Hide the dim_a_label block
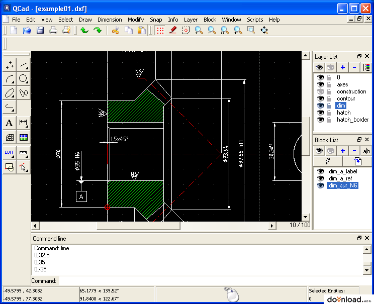 point(321,171)
